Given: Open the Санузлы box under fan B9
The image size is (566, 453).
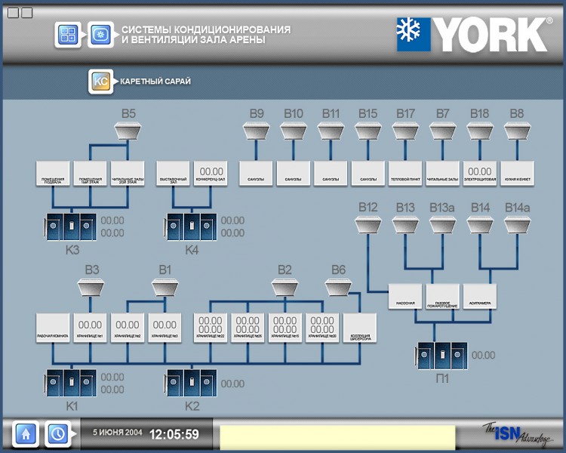Looking at the screenshot, I should tap(256, 174).
